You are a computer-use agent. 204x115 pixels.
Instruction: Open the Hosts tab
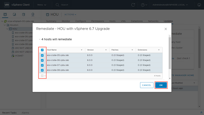112,21
